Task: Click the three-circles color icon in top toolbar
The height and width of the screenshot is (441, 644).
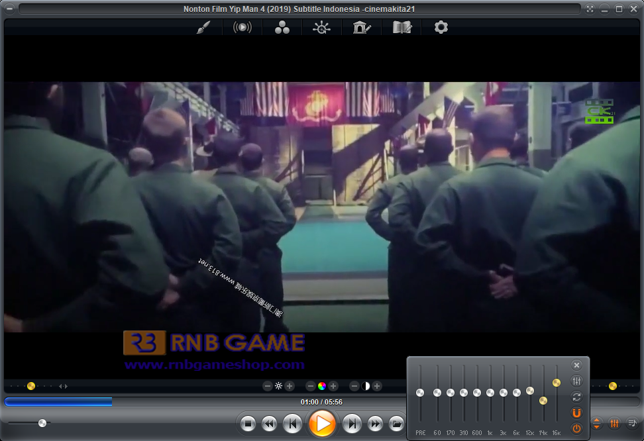Action: click(x=282, y=28)
